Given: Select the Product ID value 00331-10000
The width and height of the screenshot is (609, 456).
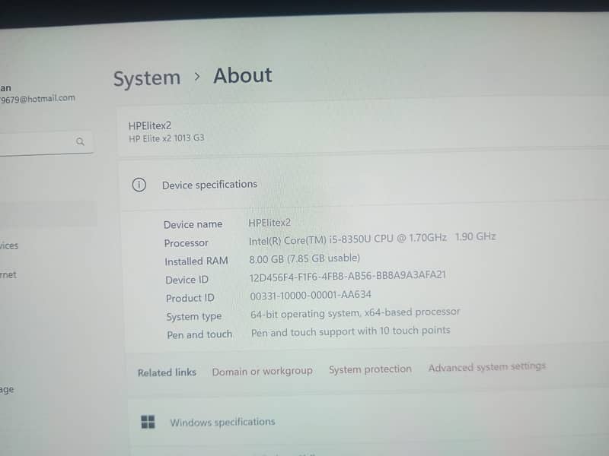Looking at the screenshot, I should click(311, 295).
